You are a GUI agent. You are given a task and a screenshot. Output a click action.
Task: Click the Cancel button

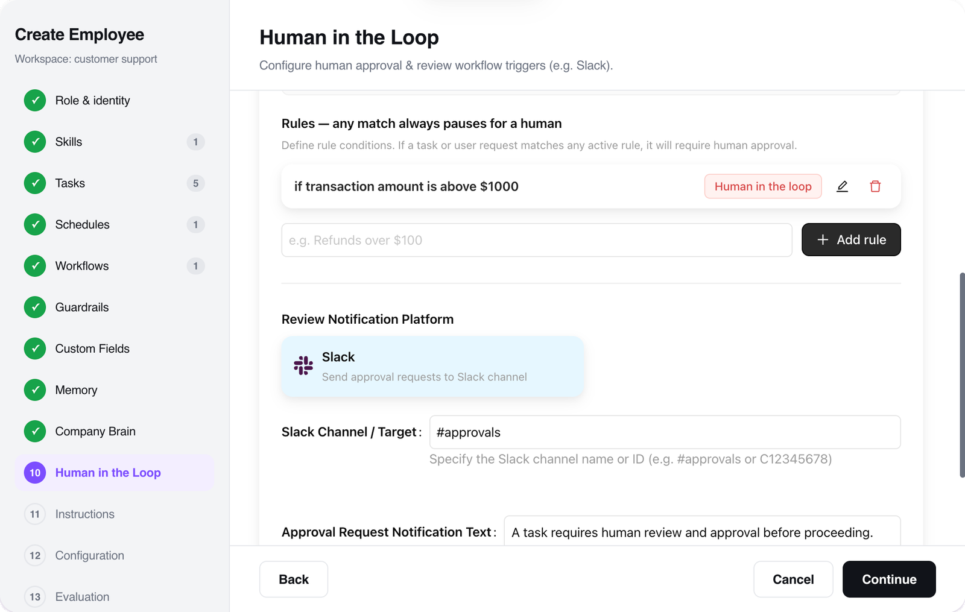(793, 579)
